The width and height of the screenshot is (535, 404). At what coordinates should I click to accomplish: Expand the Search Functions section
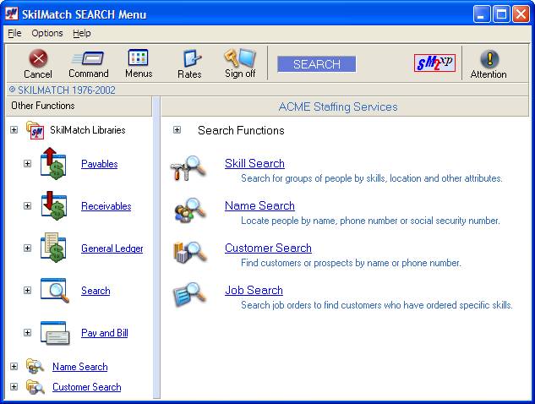177,130
